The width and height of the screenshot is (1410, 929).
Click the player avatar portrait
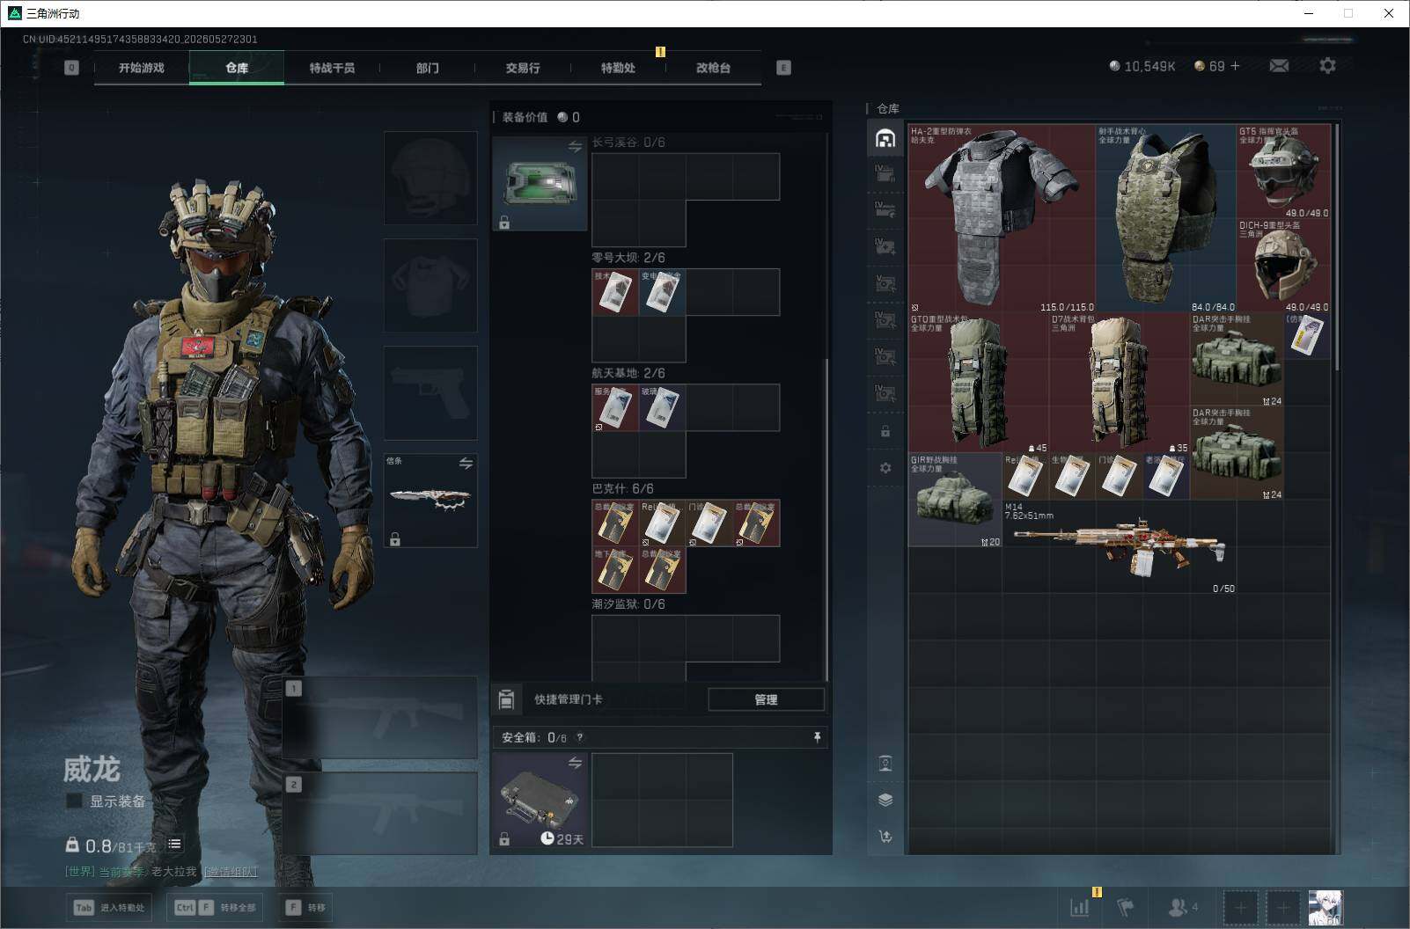point(1326,908)
